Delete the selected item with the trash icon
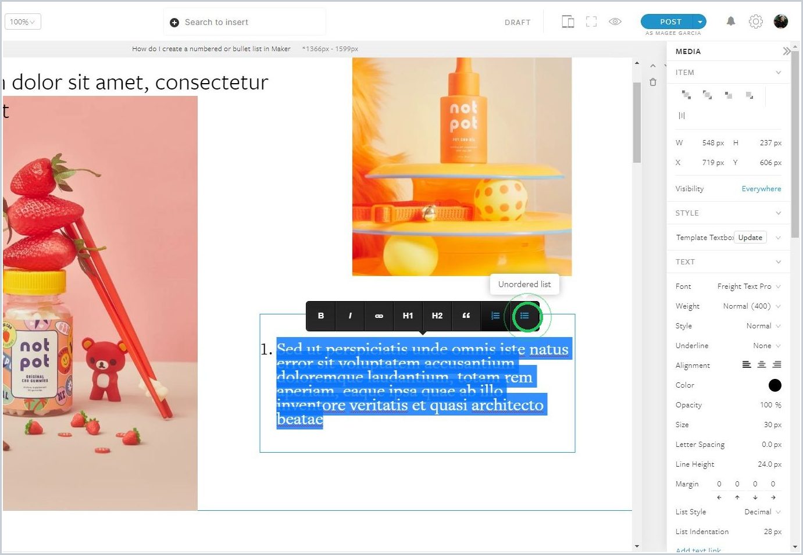803x555 pixels. (653, 82)
